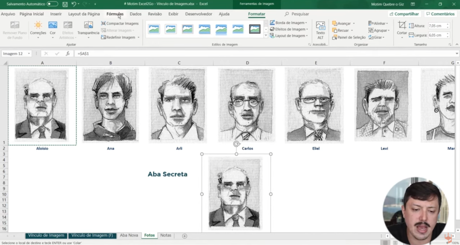This screenshot has height=245, width=460.
Task: Open the Painel de Seleção
Action: pos(349,37)
